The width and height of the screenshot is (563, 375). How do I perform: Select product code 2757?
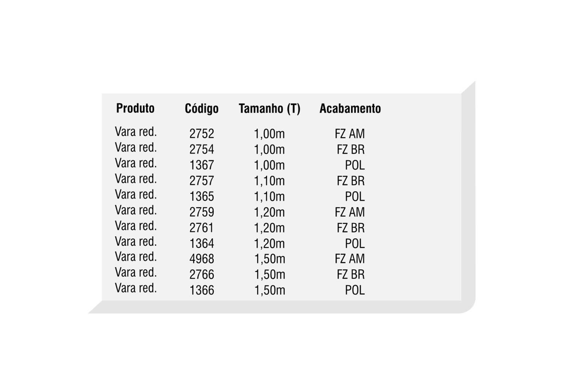202,181
